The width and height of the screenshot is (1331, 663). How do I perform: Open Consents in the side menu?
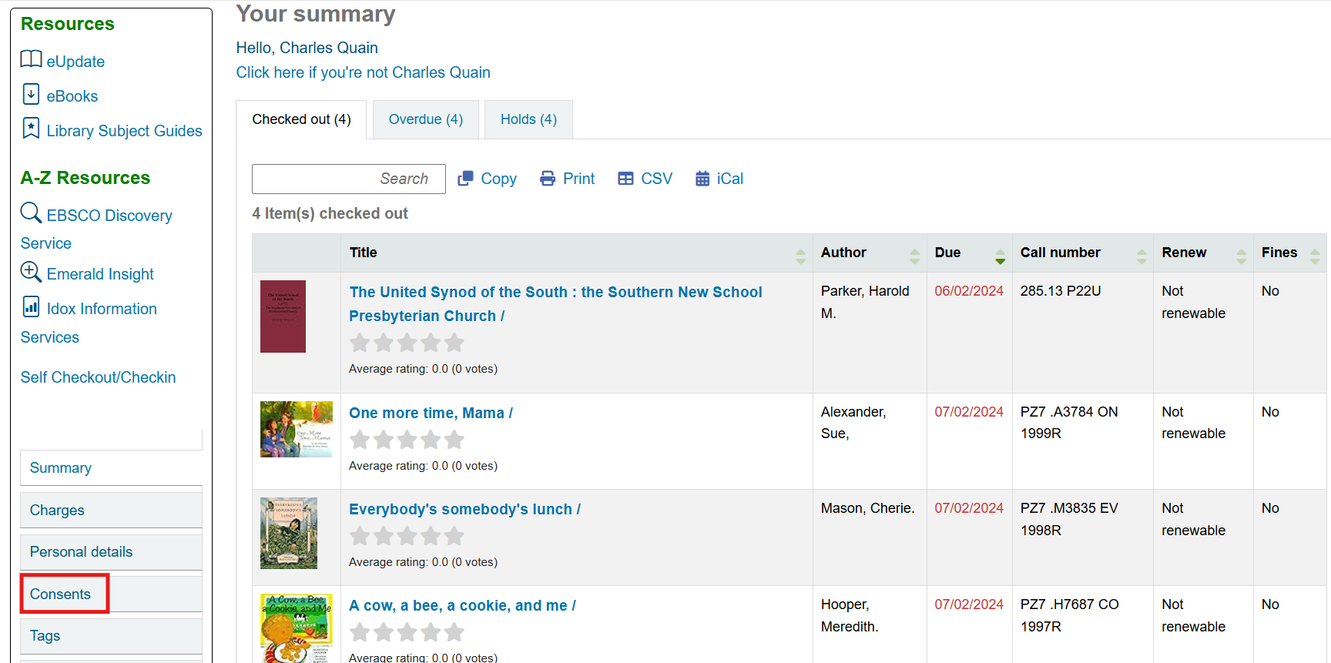coord(61,594)
